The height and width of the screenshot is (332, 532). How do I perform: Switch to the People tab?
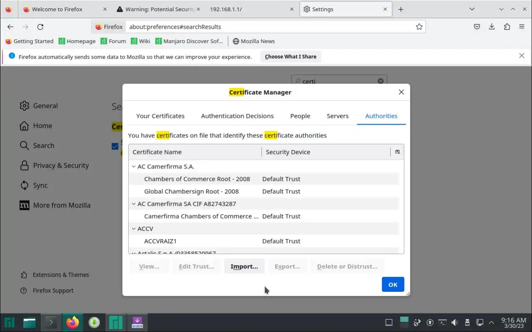300,116
